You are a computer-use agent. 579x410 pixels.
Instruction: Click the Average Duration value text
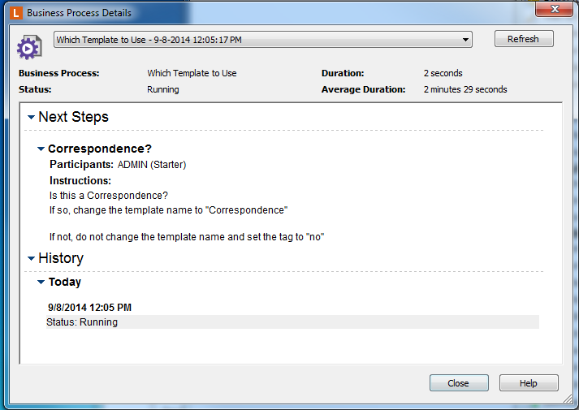click(x=465, y=89)
